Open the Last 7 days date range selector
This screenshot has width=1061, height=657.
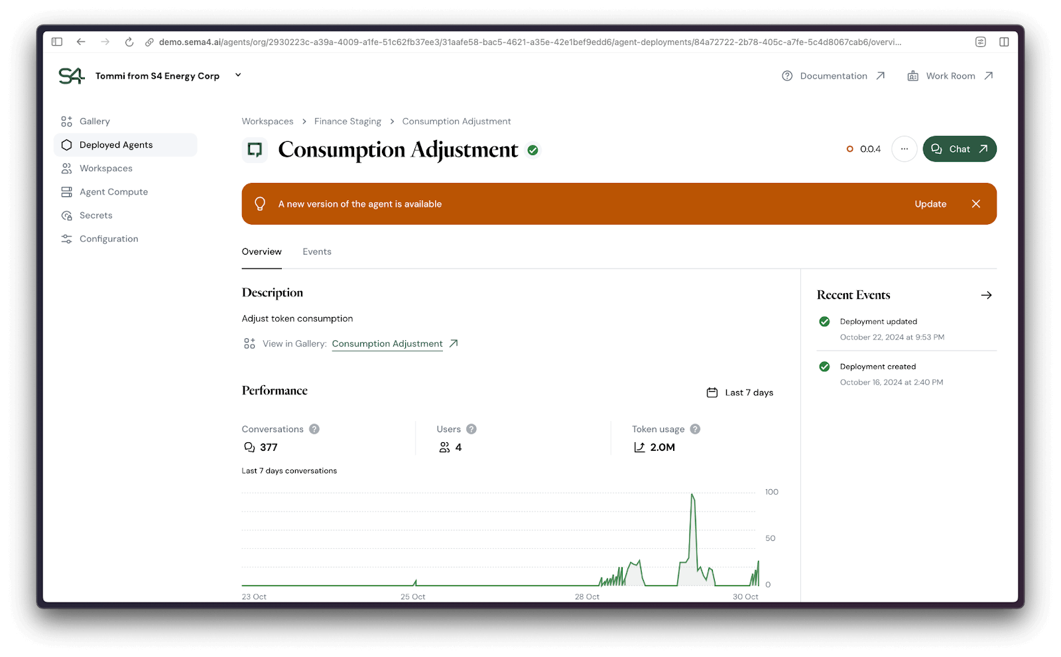(x=739, y=392)
